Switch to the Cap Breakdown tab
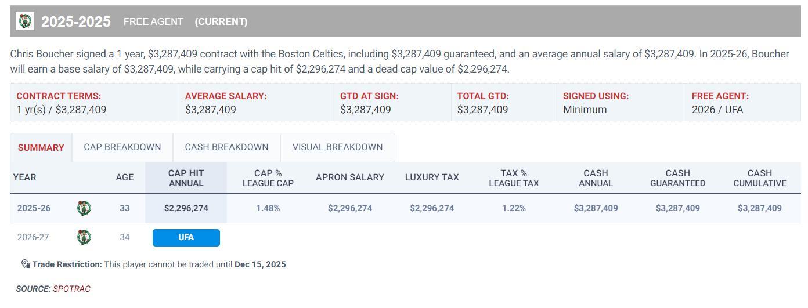Image resolution: width=808 pixels, height=308 pixels. [122, 147]
